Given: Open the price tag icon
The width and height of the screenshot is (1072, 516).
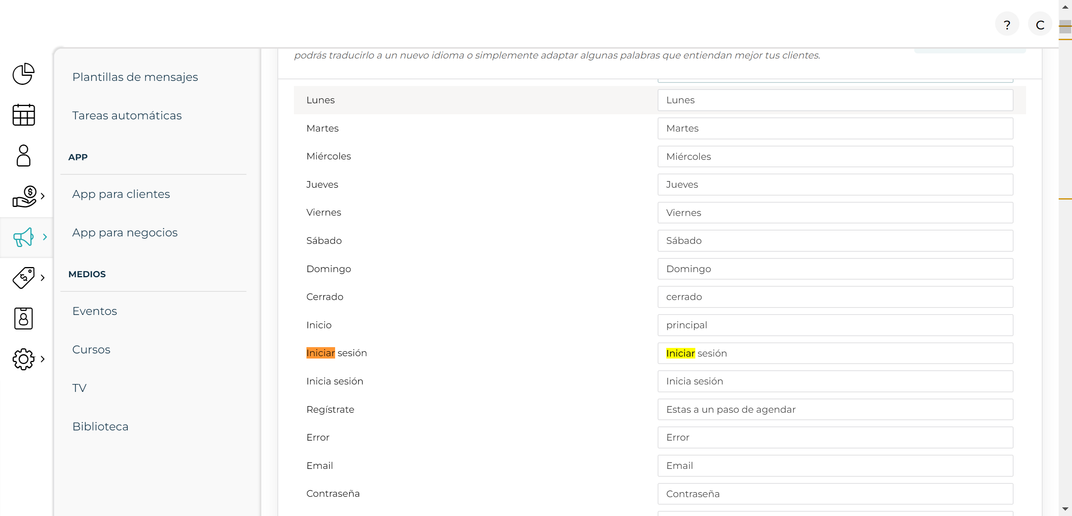Looking at the screenshot, I should pos(23,278).
